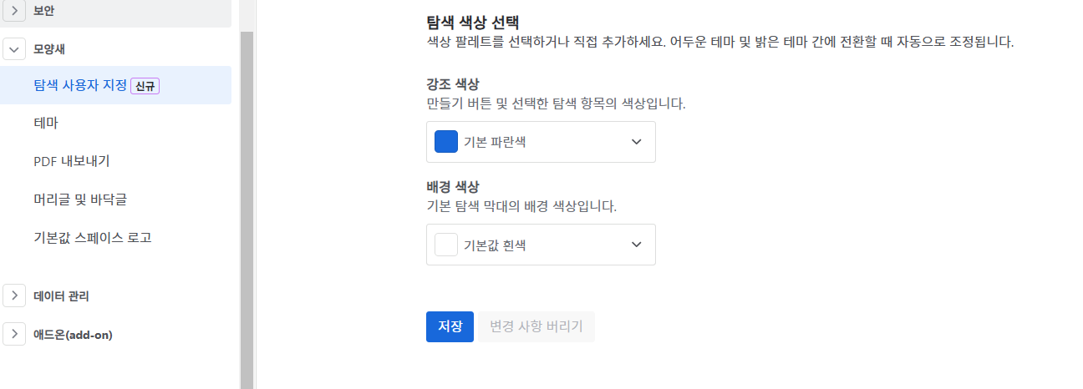Click the blue 강조 색상 swatch
The width and height of the screenshot is (1083, 389).
tap(446, 142)
